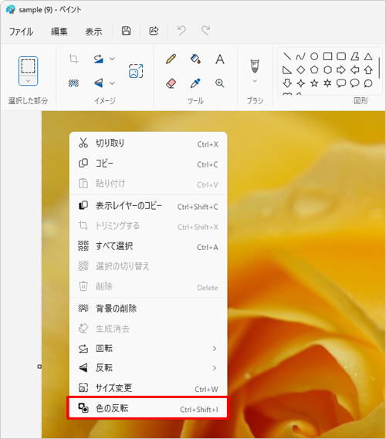Screen dimensions: 386x439
Task: Select the Triangle shape
Action: [x=368, y=56]
